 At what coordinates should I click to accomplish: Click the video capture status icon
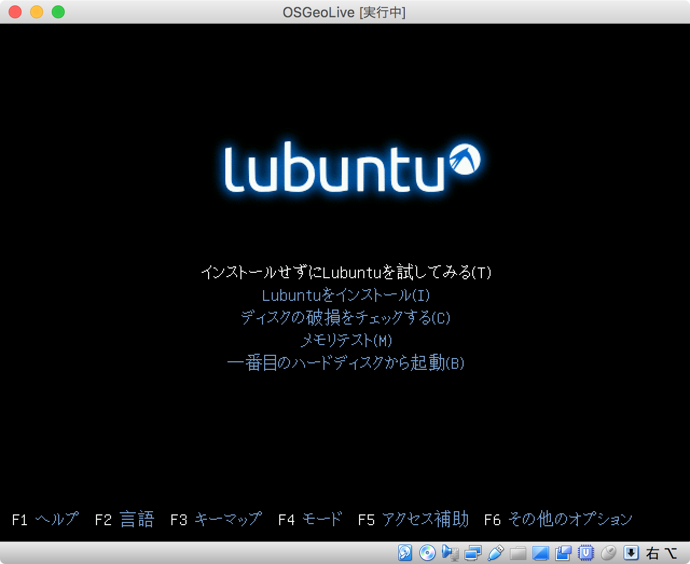coord(563,553)
